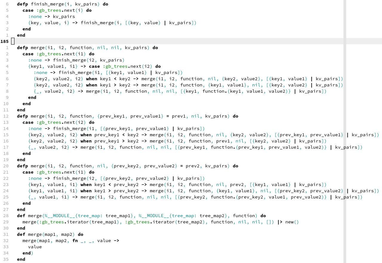Click relative line number 29 in gutter
The width and height of the screenshot is (382, 263).
coord(6,222)
